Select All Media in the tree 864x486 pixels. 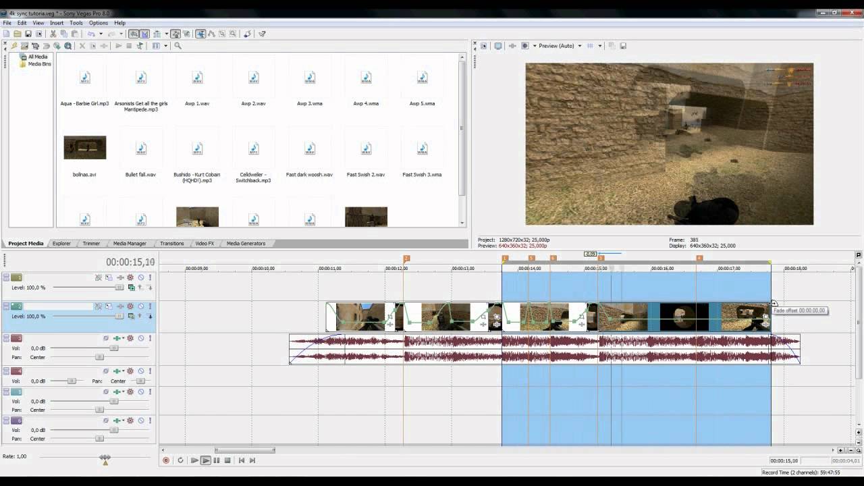[x=37, y=57]
